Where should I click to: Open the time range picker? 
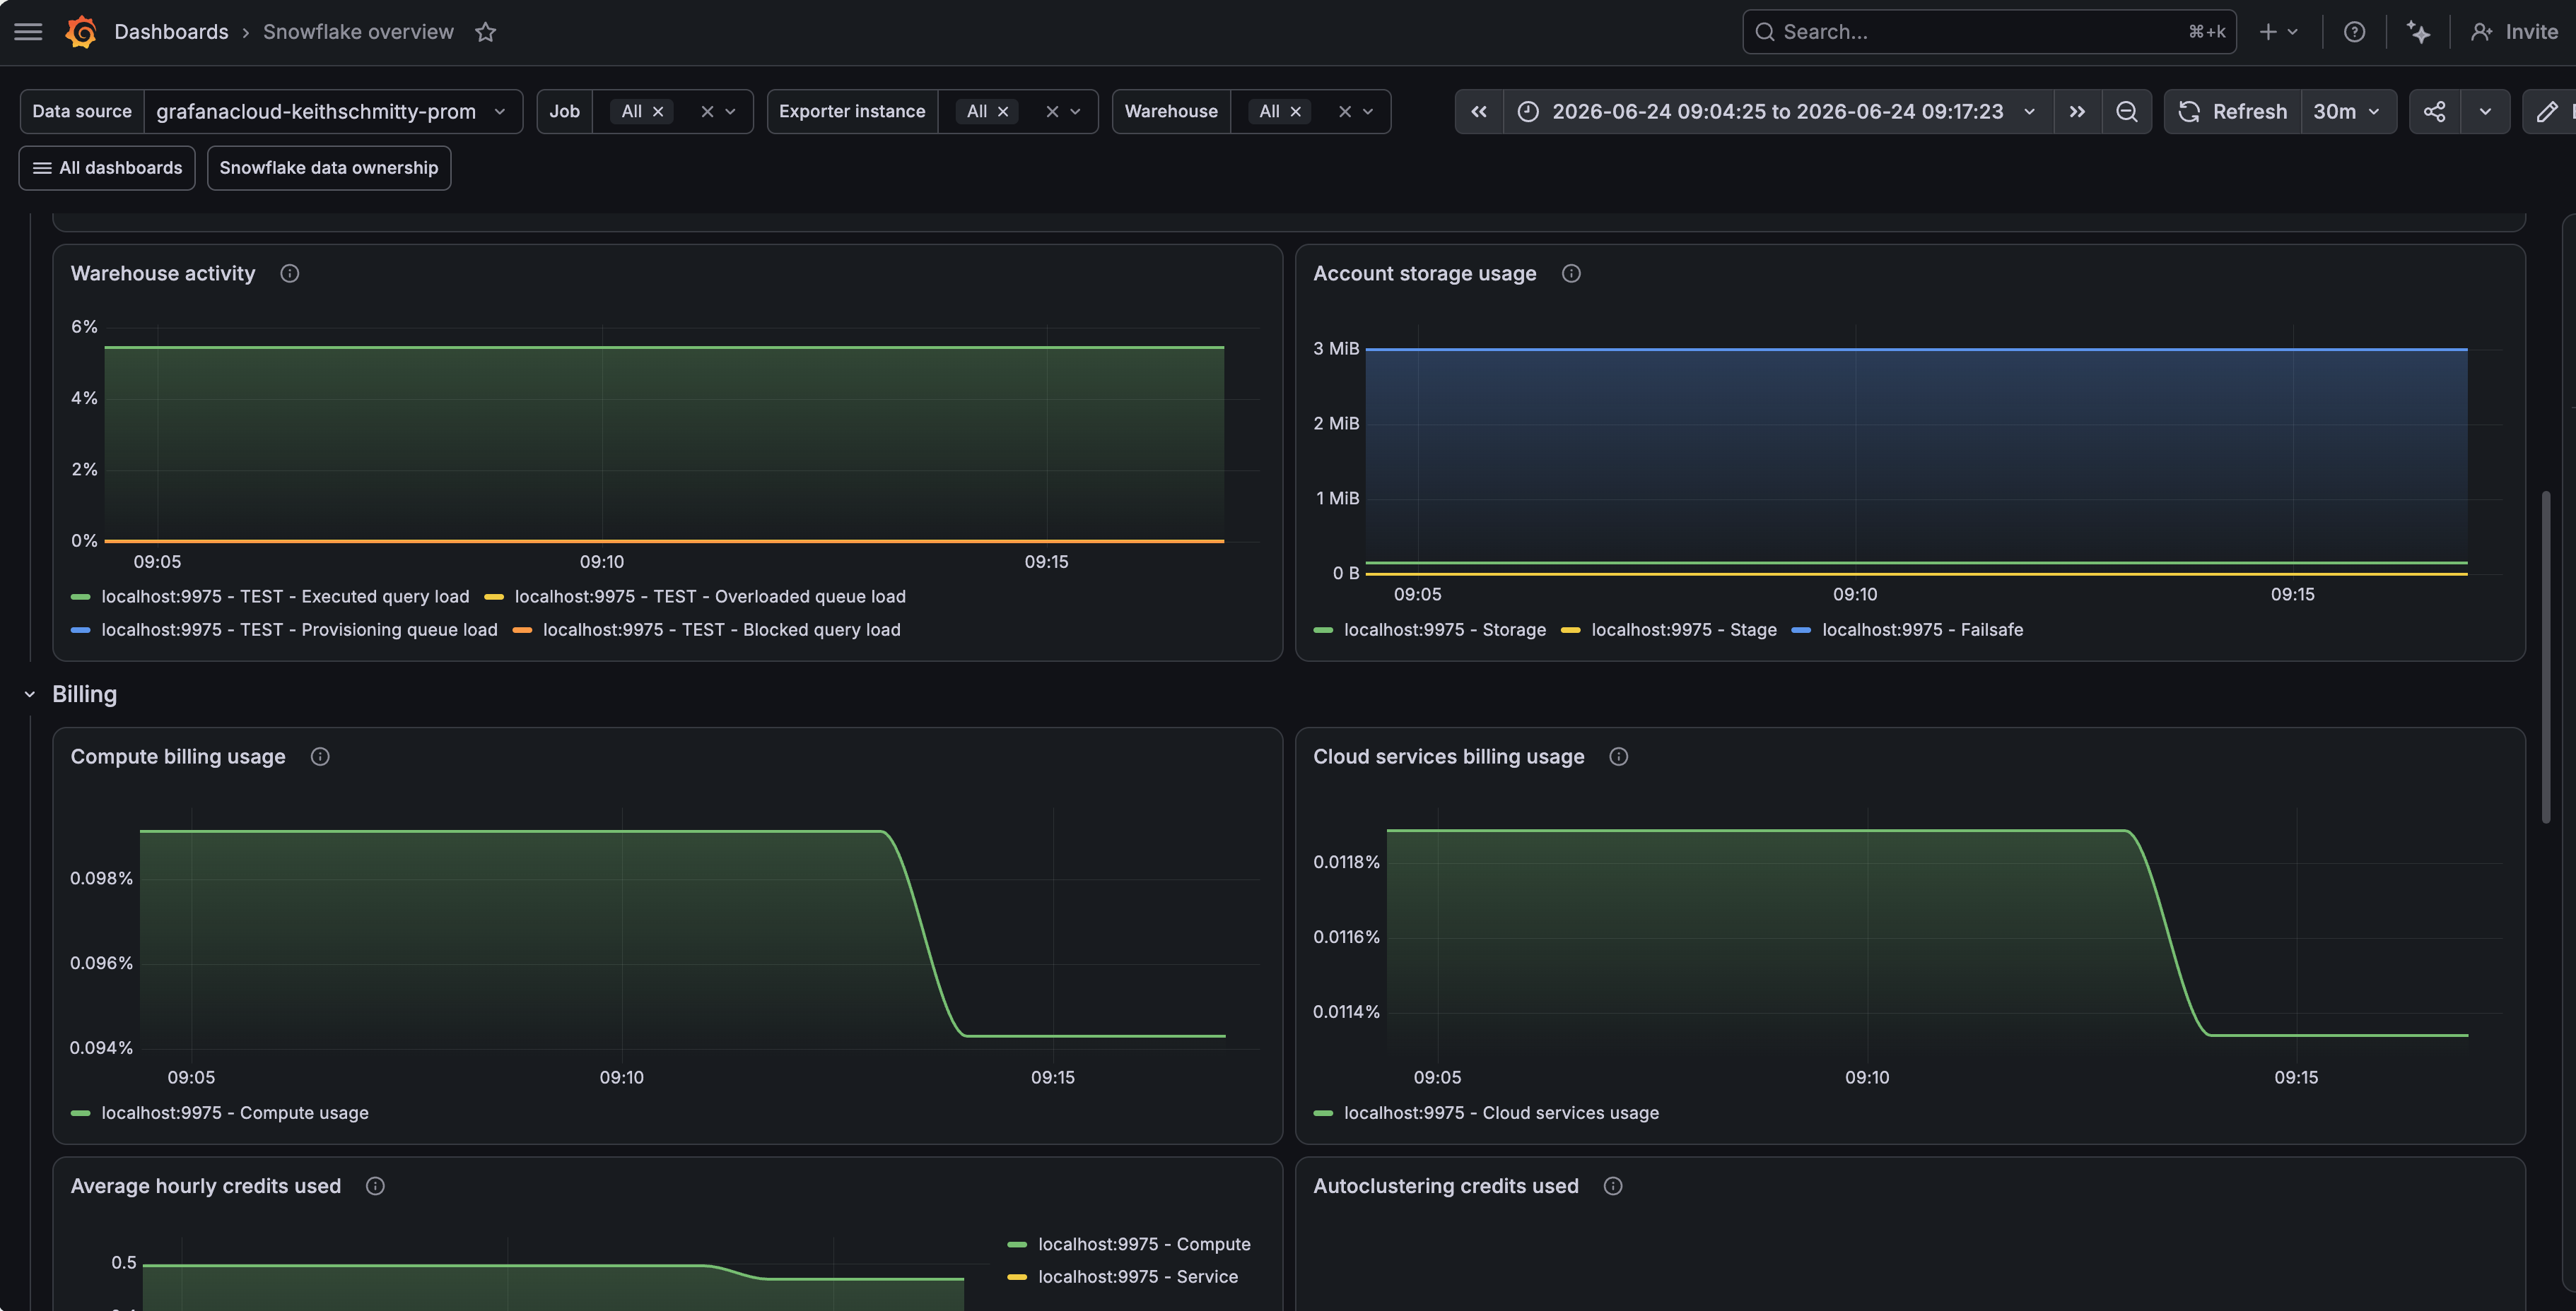[x=1778, y=111]
